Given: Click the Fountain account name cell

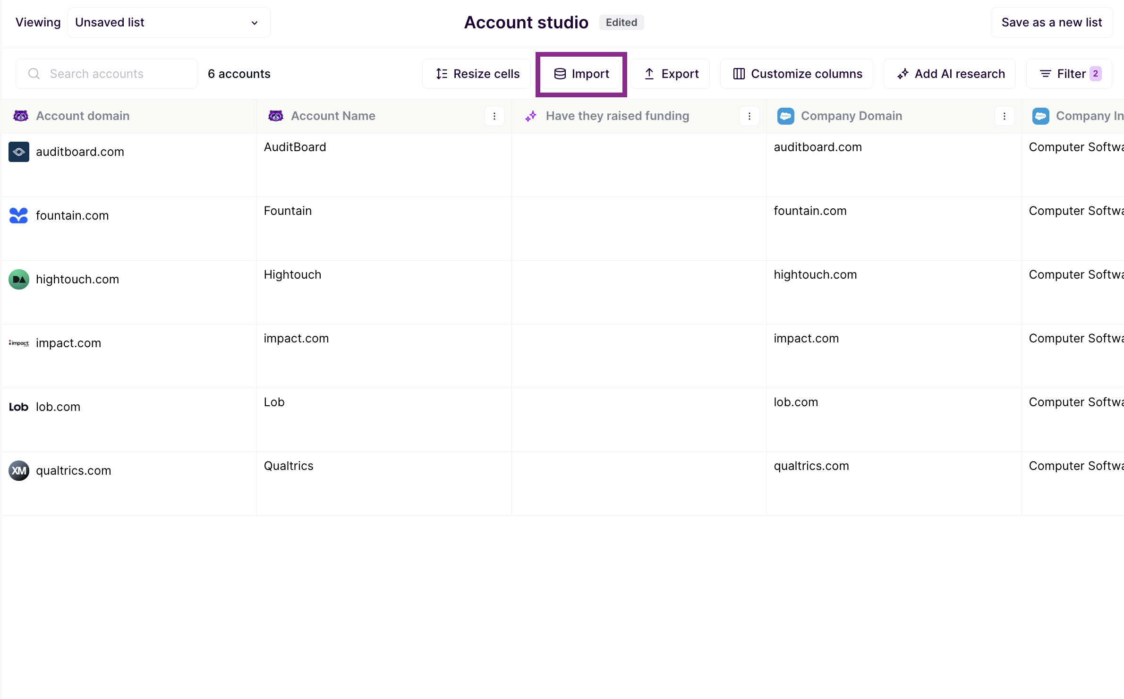Looking at the screenshot, I should point(384,229).
